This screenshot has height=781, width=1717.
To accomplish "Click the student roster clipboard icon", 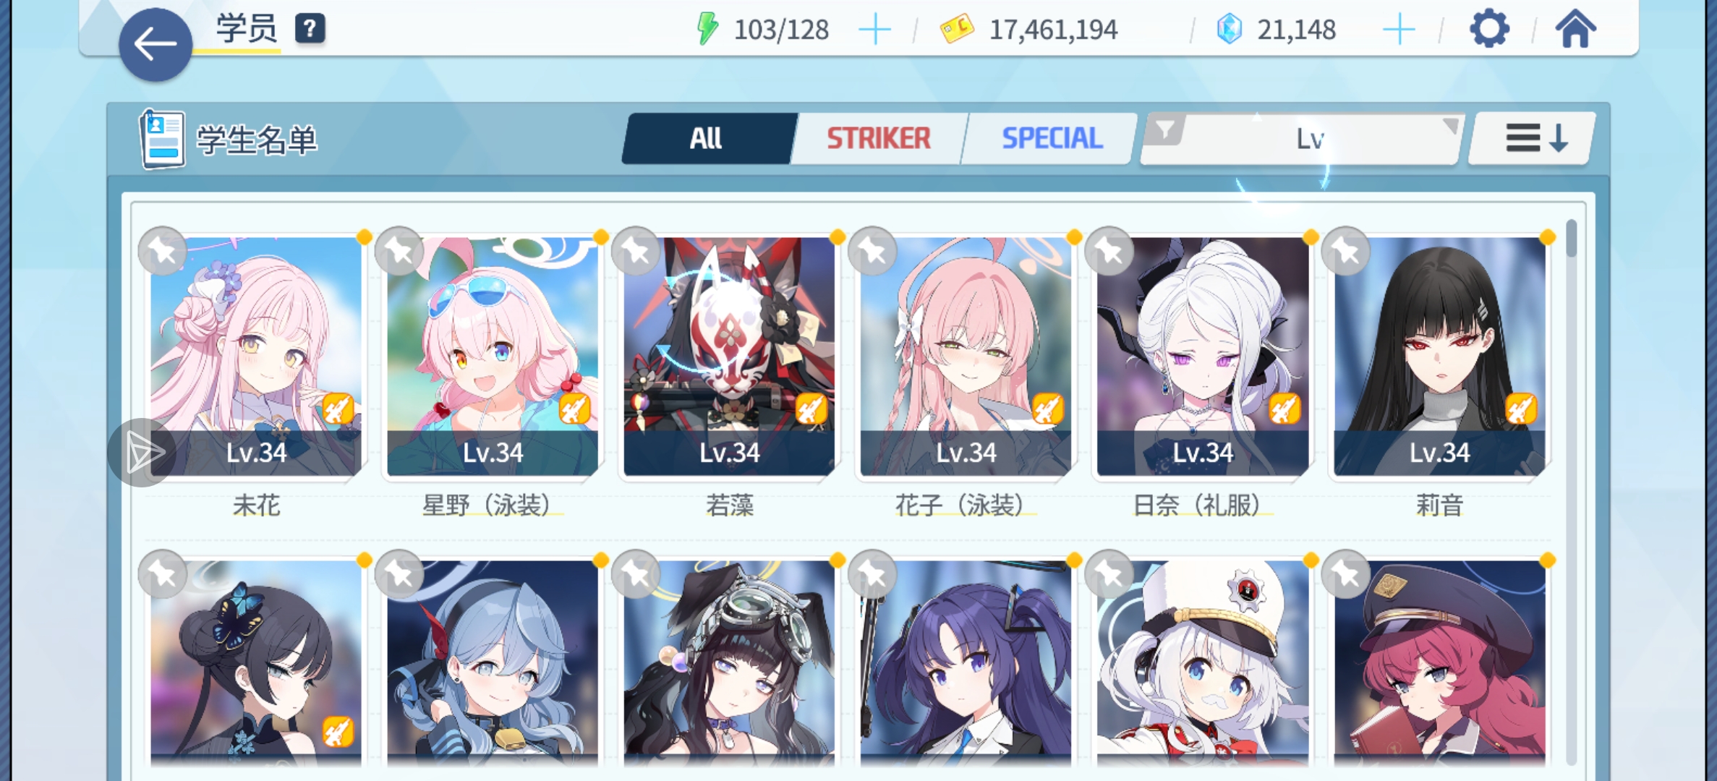I will click(163, 139).
